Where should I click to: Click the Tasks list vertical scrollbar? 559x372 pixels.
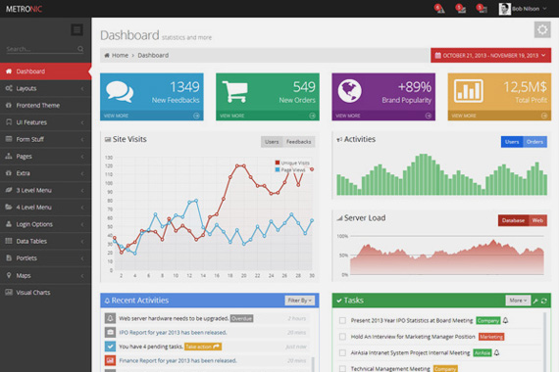coord(544,341)
